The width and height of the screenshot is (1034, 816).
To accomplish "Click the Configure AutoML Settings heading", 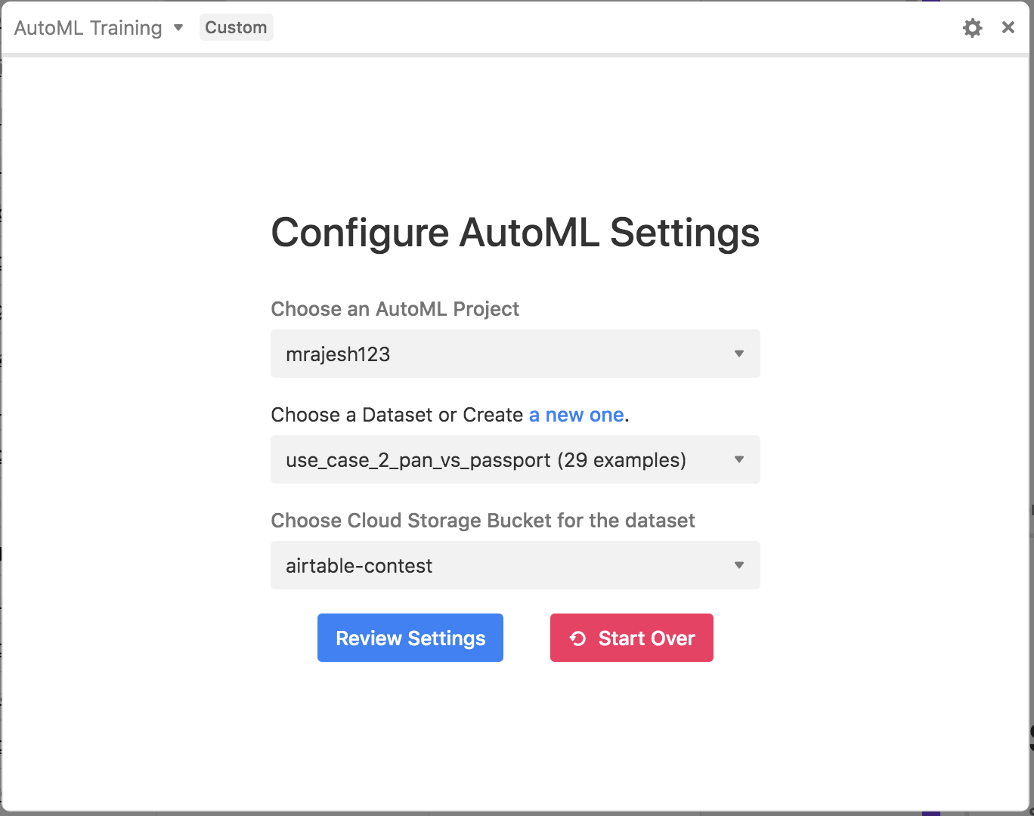I will [515, 232].
